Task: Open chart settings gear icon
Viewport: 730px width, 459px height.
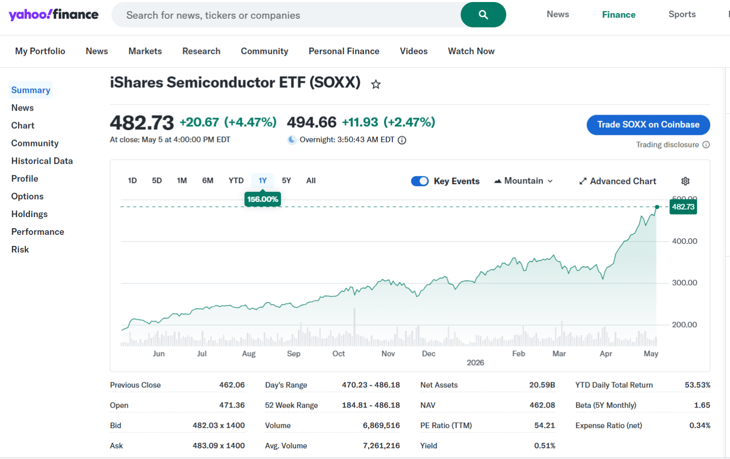Action: tap(685, 181)
